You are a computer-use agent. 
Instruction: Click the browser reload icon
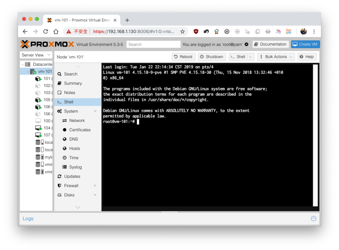tap(46, 31)
